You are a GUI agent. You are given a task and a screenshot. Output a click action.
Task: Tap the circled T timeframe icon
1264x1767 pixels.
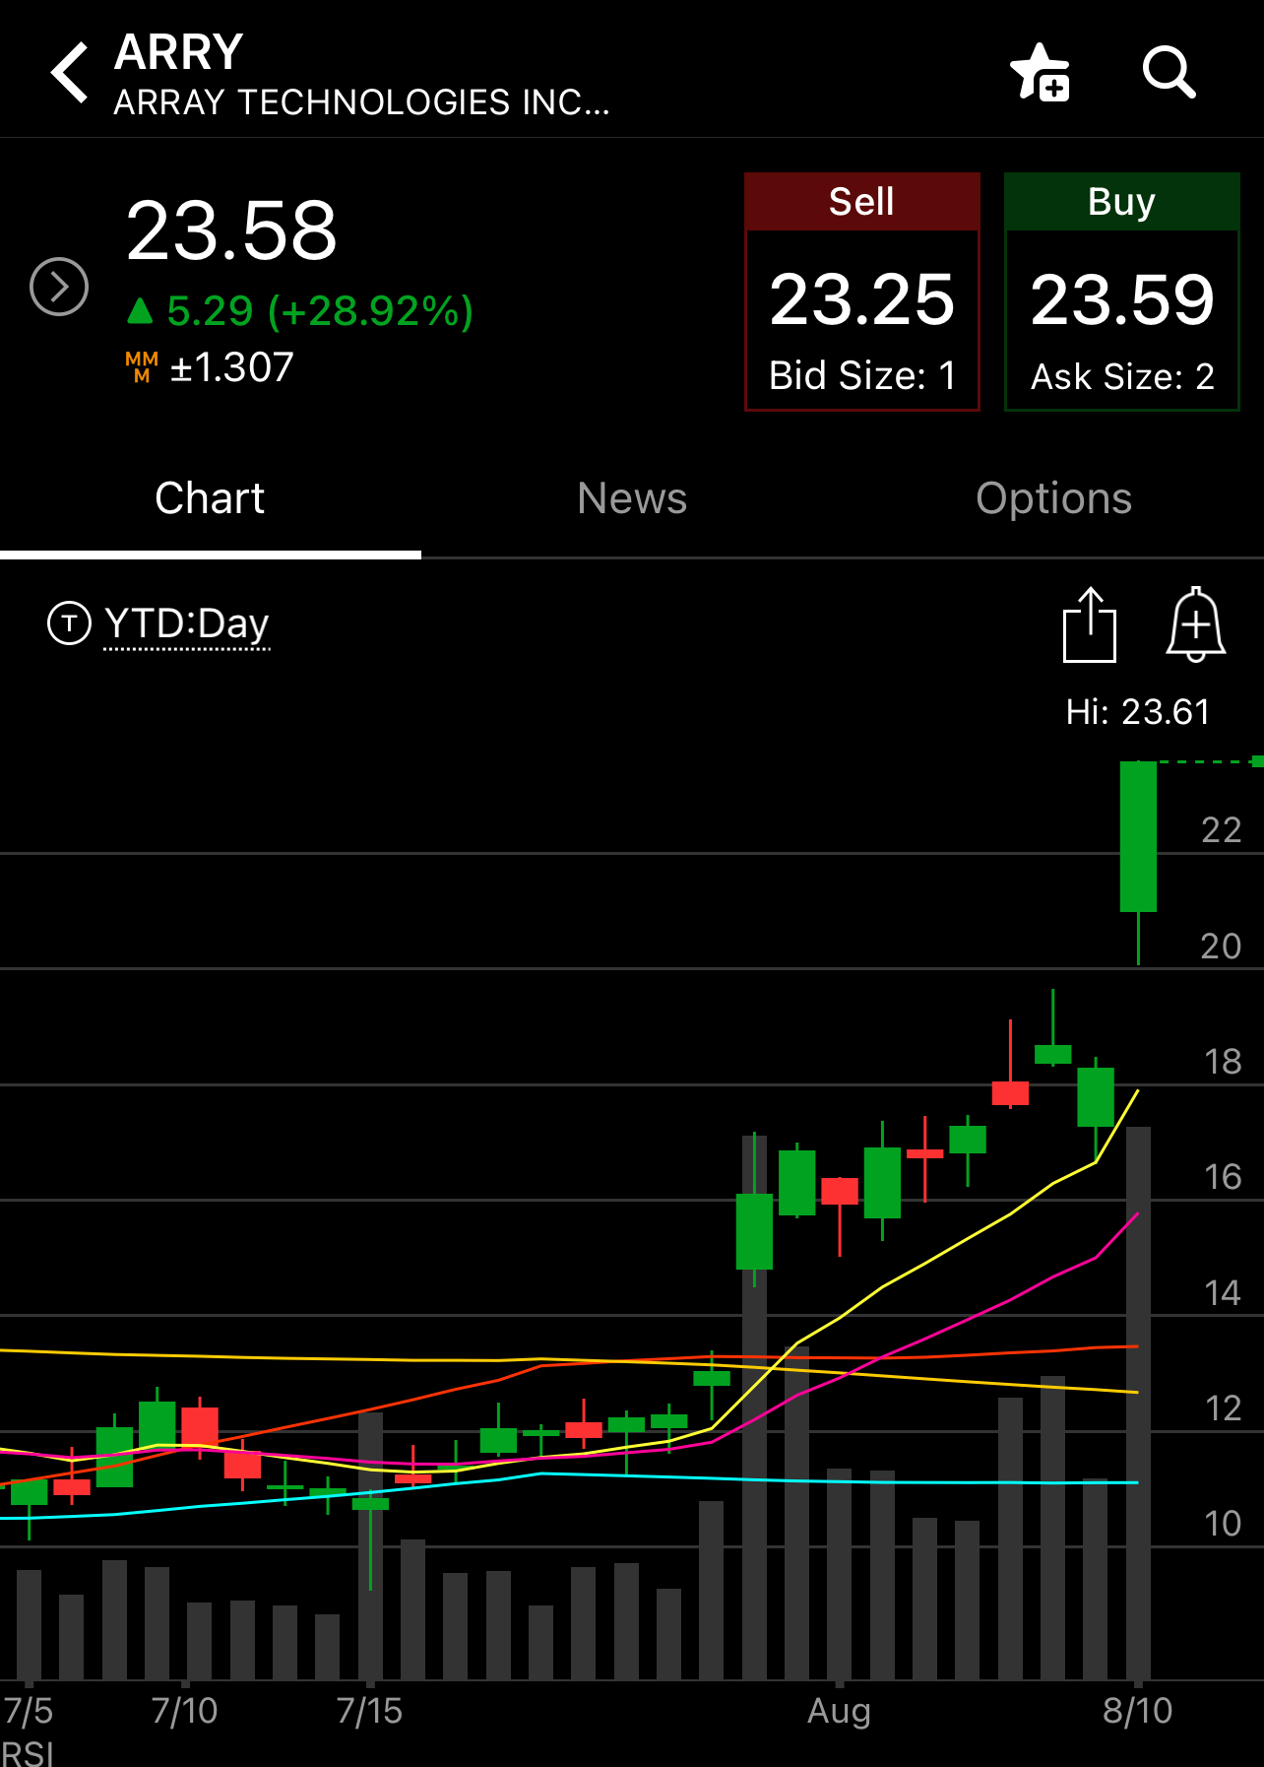pos(69,623)
